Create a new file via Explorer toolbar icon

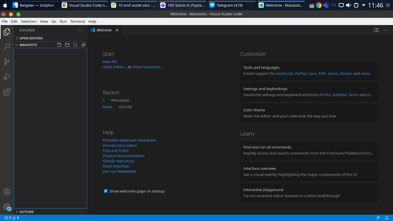point(59,45)
